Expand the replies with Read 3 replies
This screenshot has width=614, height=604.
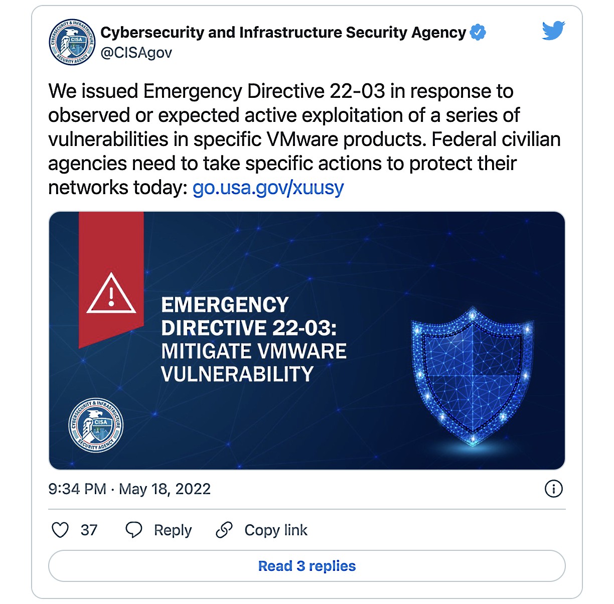pos(306,565)
